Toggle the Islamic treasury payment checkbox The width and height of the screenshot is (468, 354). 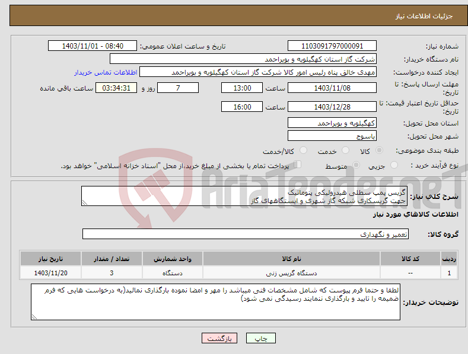(298, 165)
